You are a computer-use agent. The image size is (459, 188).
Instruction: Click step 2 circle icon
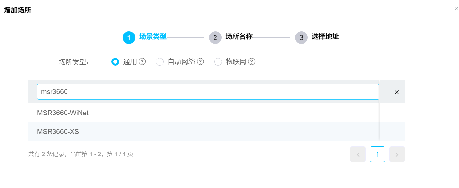point(215,38)
